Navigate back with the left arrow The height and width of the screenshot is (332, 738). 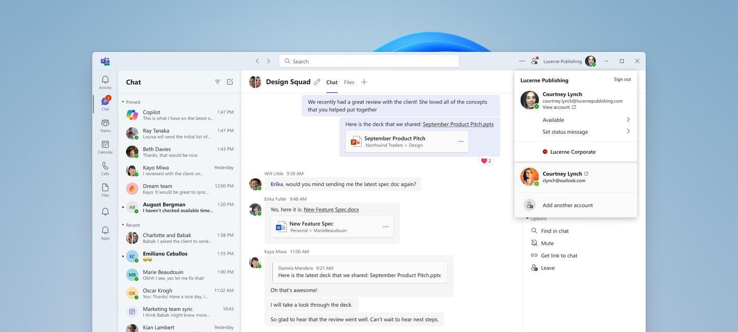pos(257,61)
